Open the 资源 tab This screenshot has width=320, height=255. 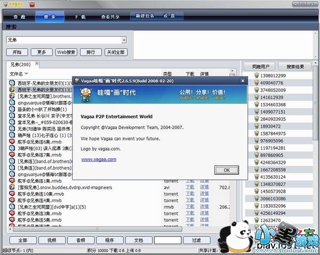click(19, 17)
